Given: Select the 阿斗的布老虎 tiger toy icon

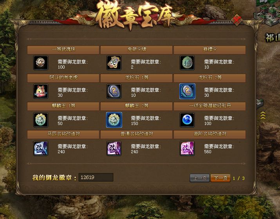Looking at the screenshot, I should click(41, 91).
